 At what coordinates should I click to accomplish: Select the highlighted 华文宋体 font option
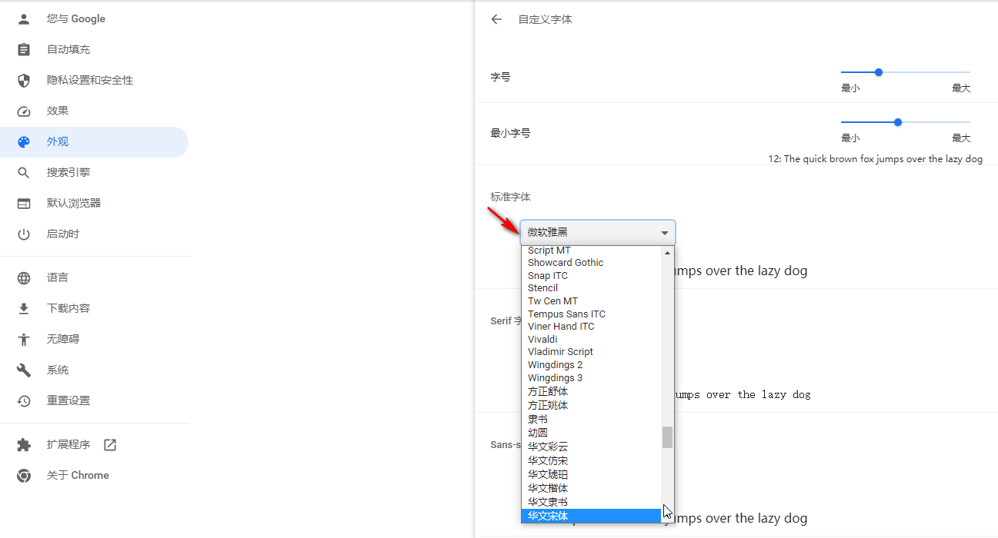[x=591, y=516]
